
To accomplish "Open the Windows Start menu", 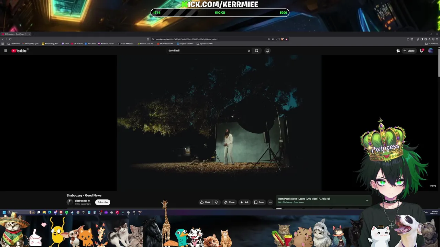I will coord(4,212).
